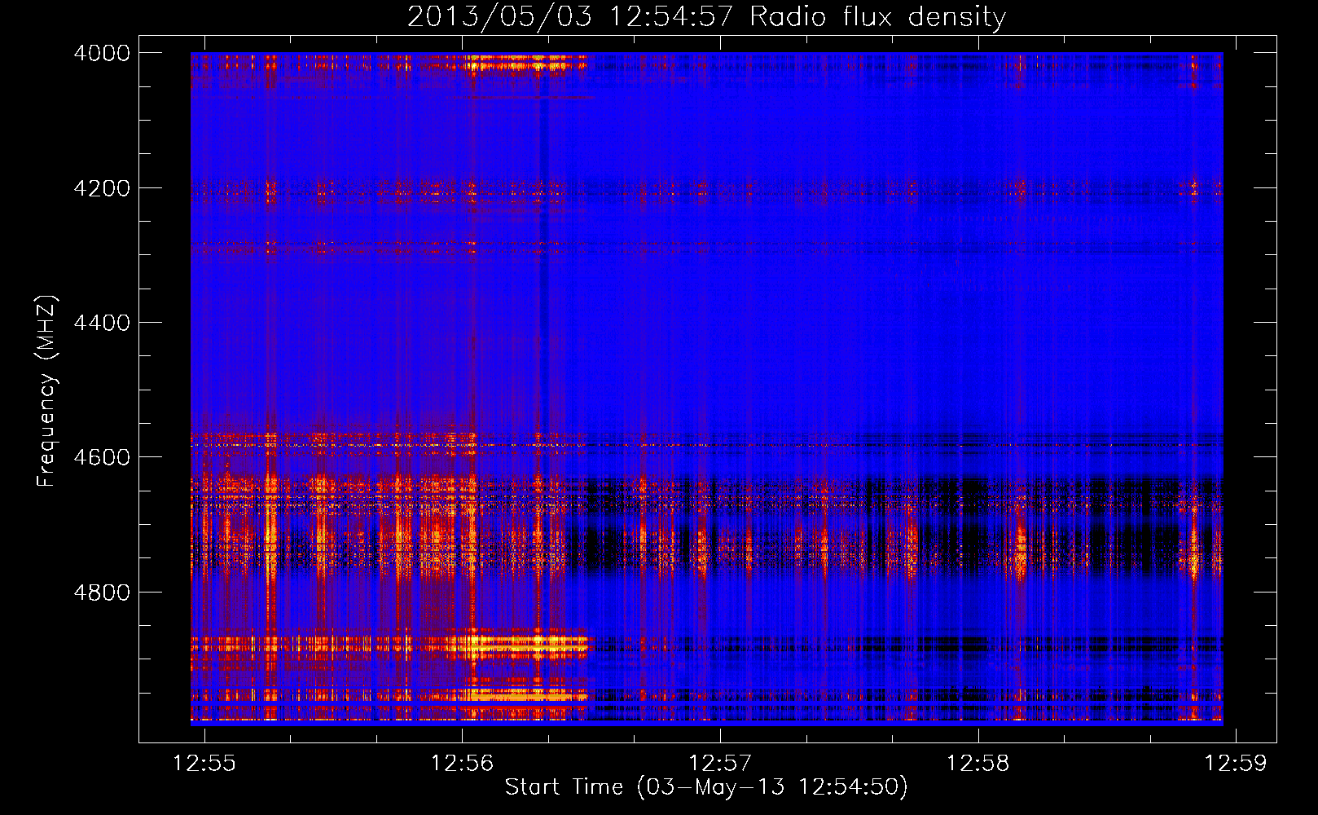Click the 12:58 time tick label
This screenshot has height=815, width=1318.
coord(978,763)
